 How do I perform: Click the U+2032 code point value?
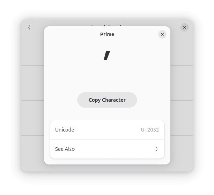(150, 130)
